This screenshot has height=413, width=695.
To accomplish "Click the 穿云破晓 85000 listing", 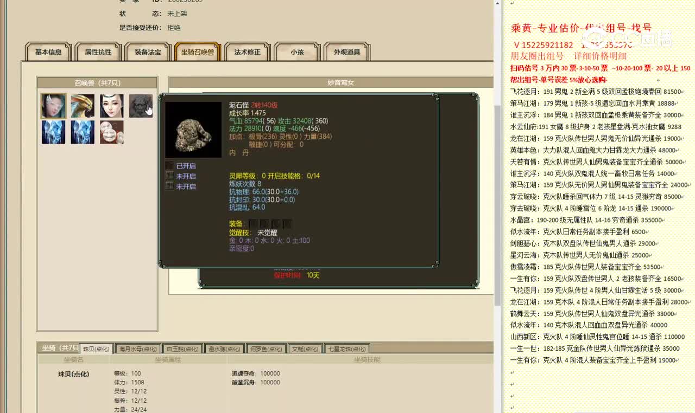I will tap(596, 197).
